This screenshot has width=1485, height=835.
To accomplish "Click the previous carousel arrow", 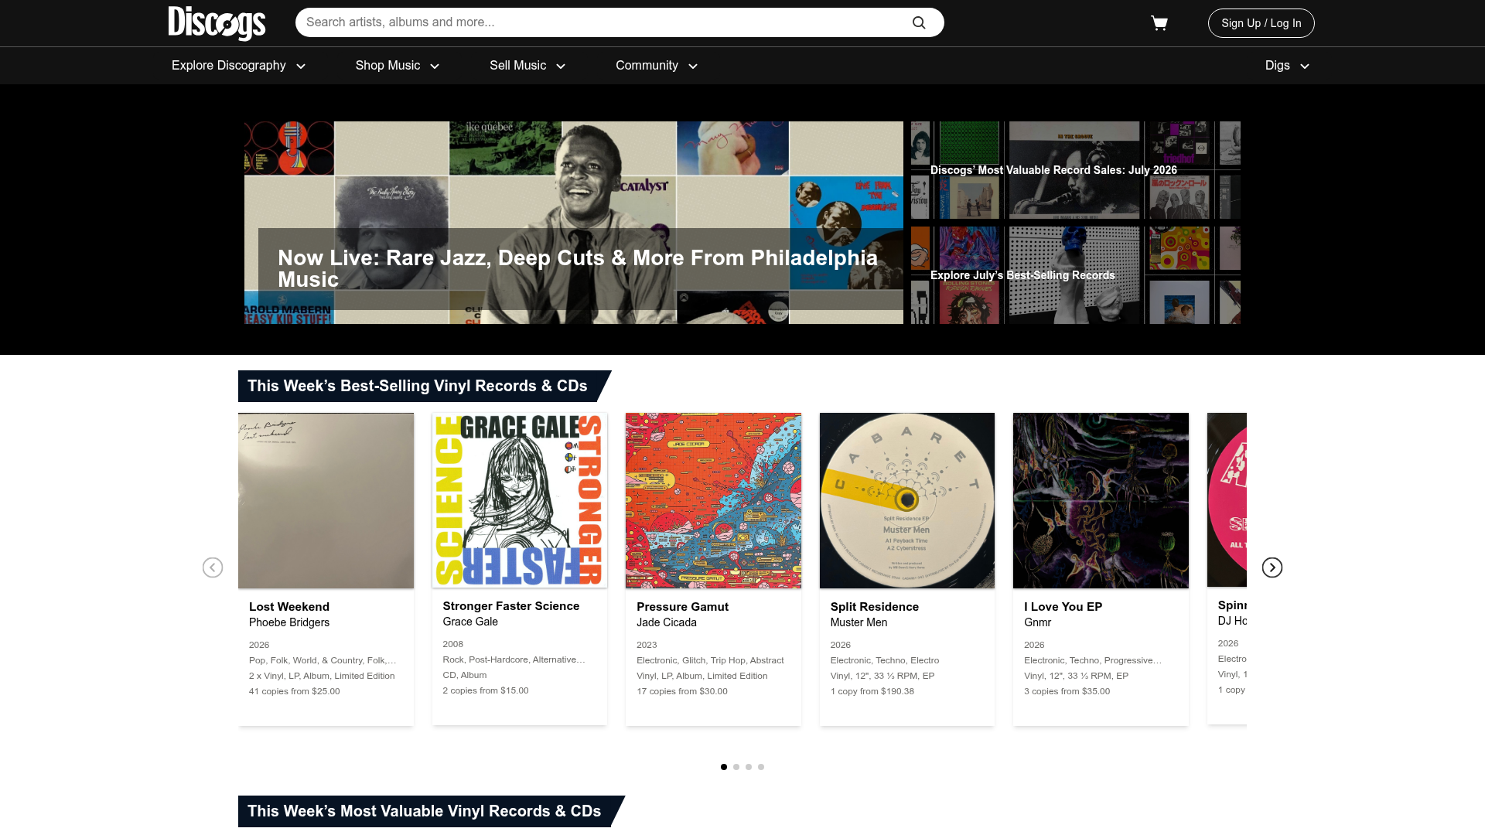I will coord(213,567).
